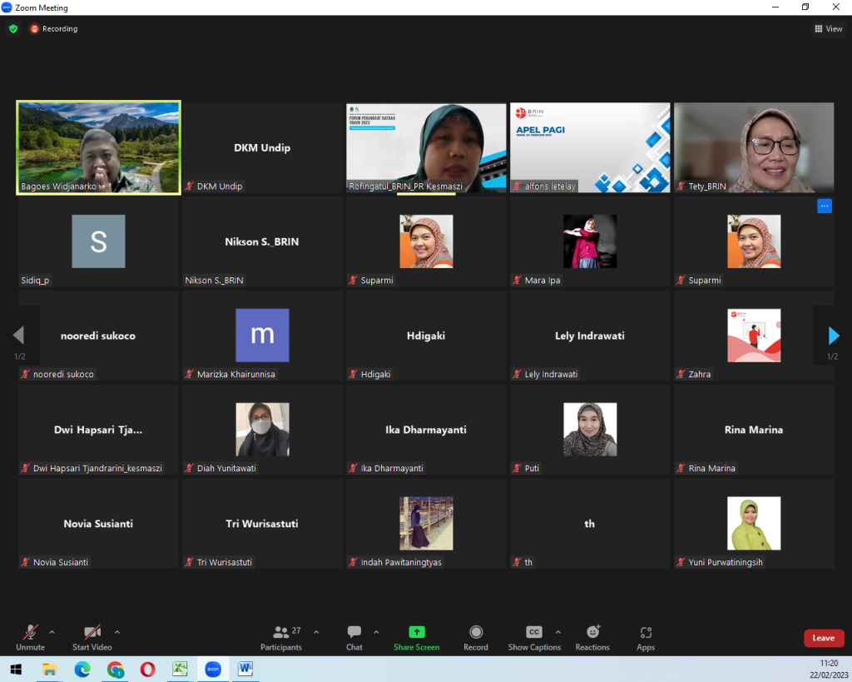Expand the caret beside Show Captions
Image resolution: width=852 pixels, height=682 pixels.
click(x=558, y=632)
